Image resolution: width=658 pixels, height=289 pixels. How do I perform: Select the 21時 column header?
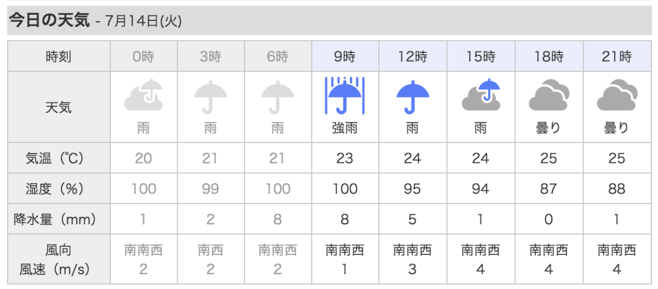617,56
